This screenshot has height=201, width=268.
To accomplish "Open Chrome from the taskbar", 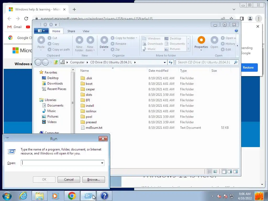I will pyautogui.click(x=72, y=196).
